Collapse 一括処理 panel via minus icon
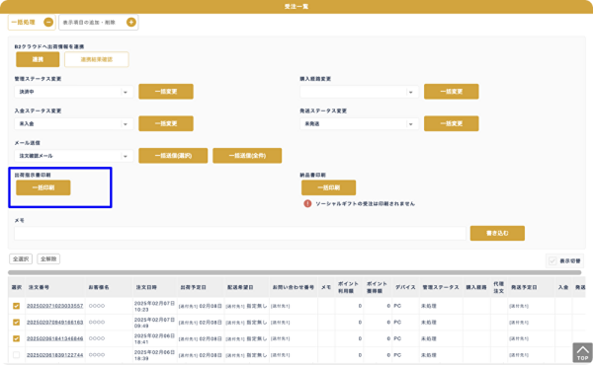The width and height of the screenshot is (593, 365). (48, 23)
